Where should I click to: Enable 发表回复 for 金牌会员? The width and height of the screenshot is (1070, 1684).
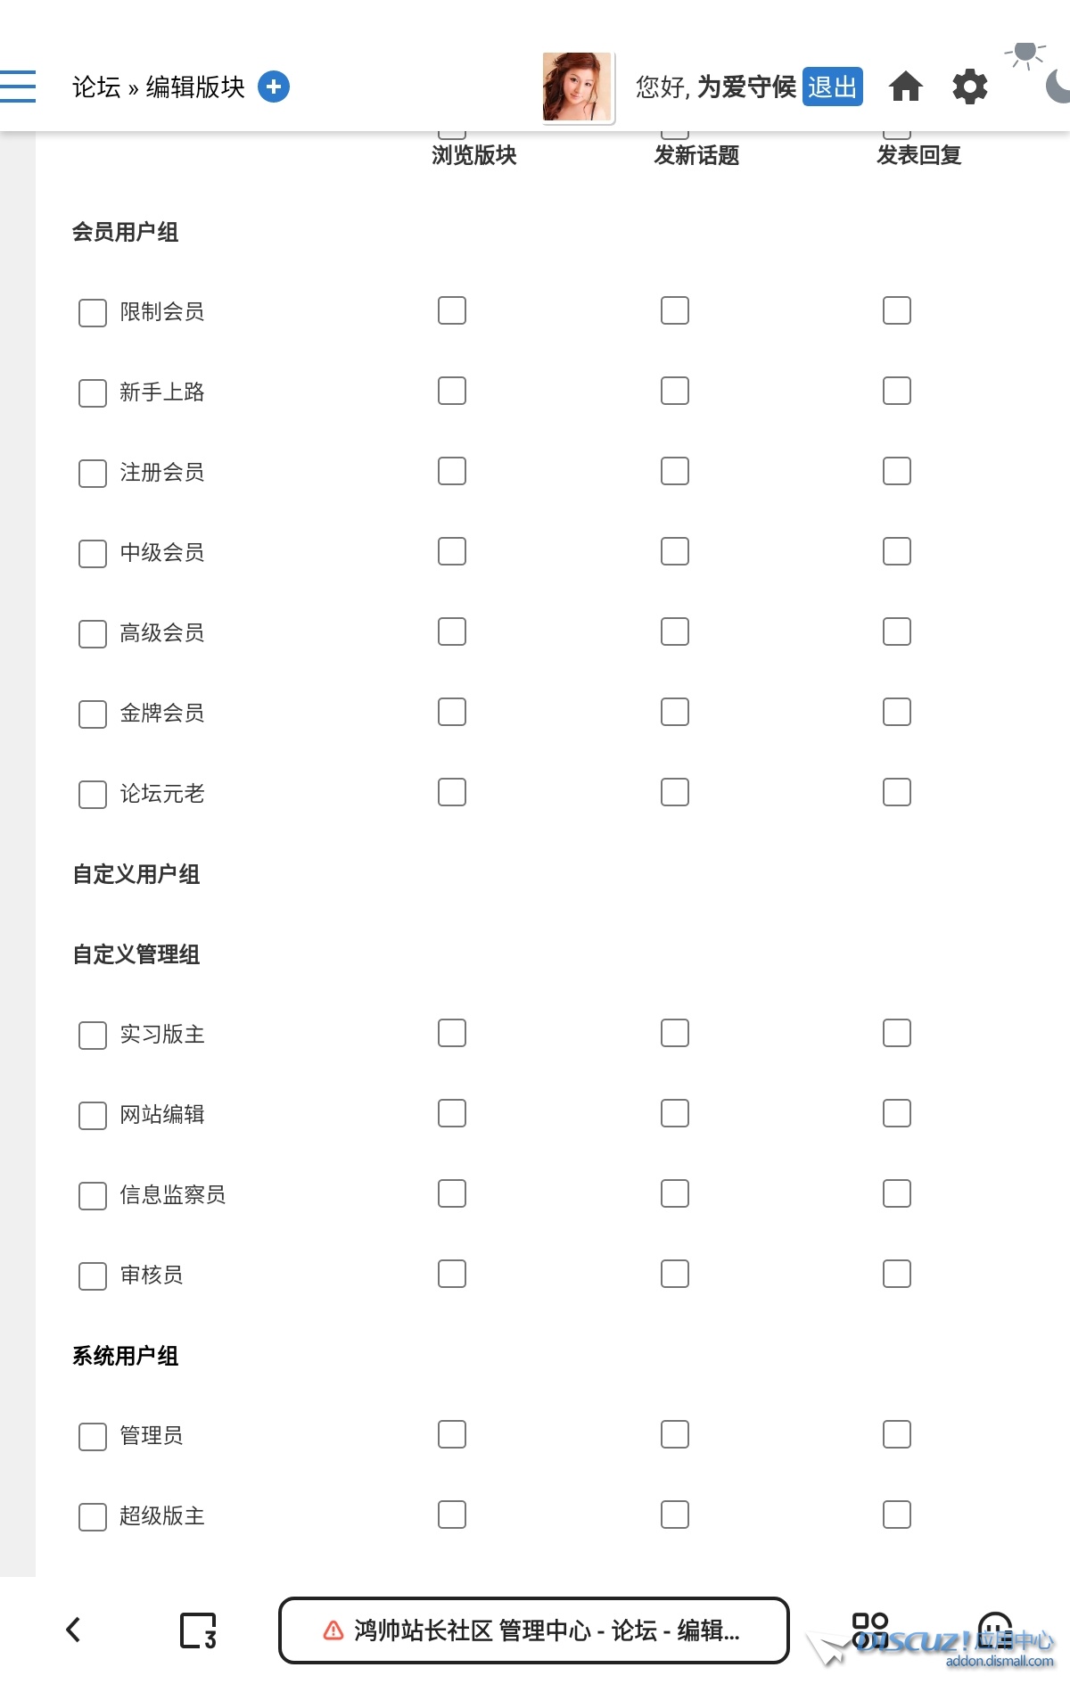tap(897, 712)
